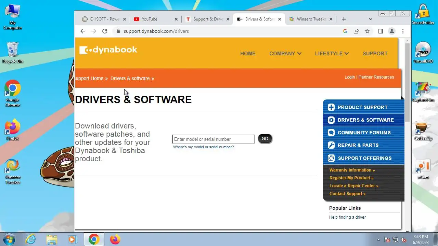The width and height of the screenshot is (438, 246).
Task: Open Windows Media Player in taskbar
Action: pyautogui.click(x=72, y=239)
